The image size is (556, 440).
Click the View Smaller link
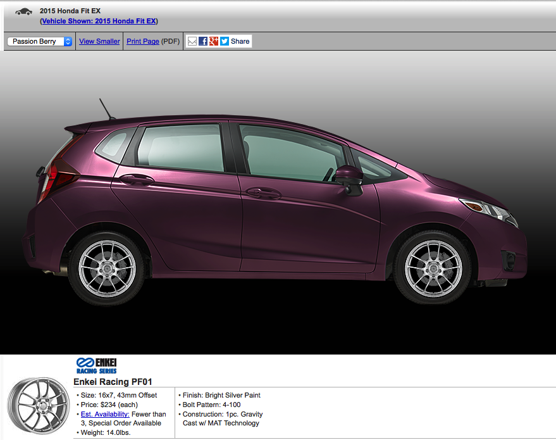99,41
